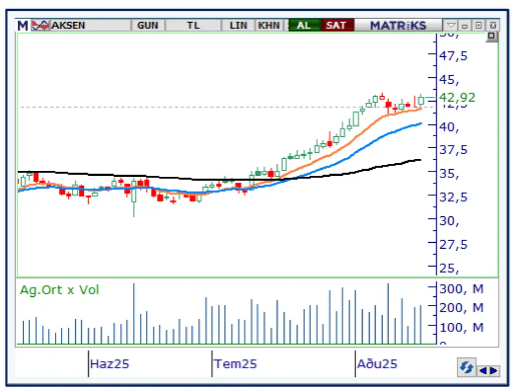Click the Aðu25 date marker
Viewport: 519px width, 392px height.
[x=377, y=364]
